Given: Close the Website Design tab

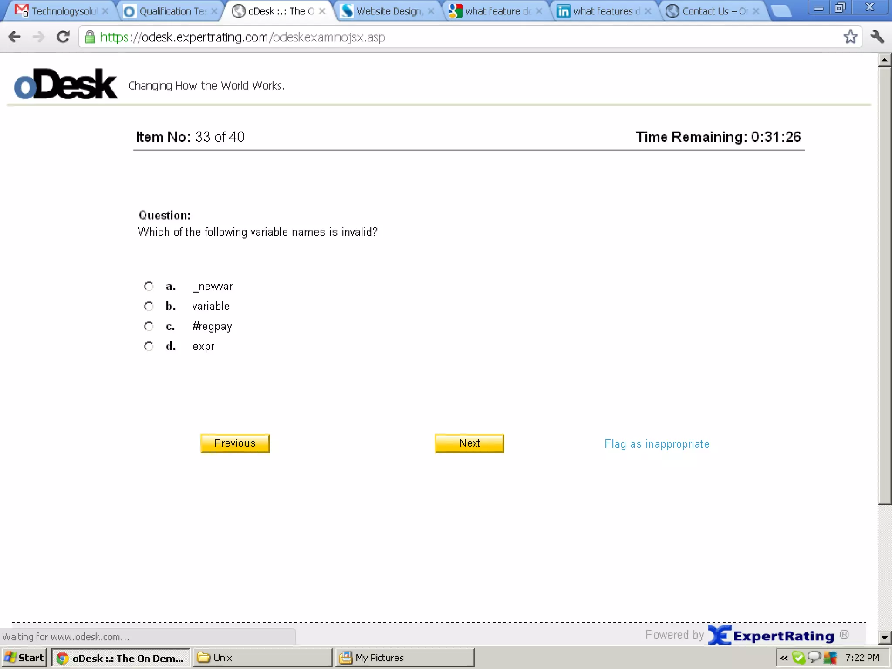Looking at the screenshot, I should (x=431, y=11).
